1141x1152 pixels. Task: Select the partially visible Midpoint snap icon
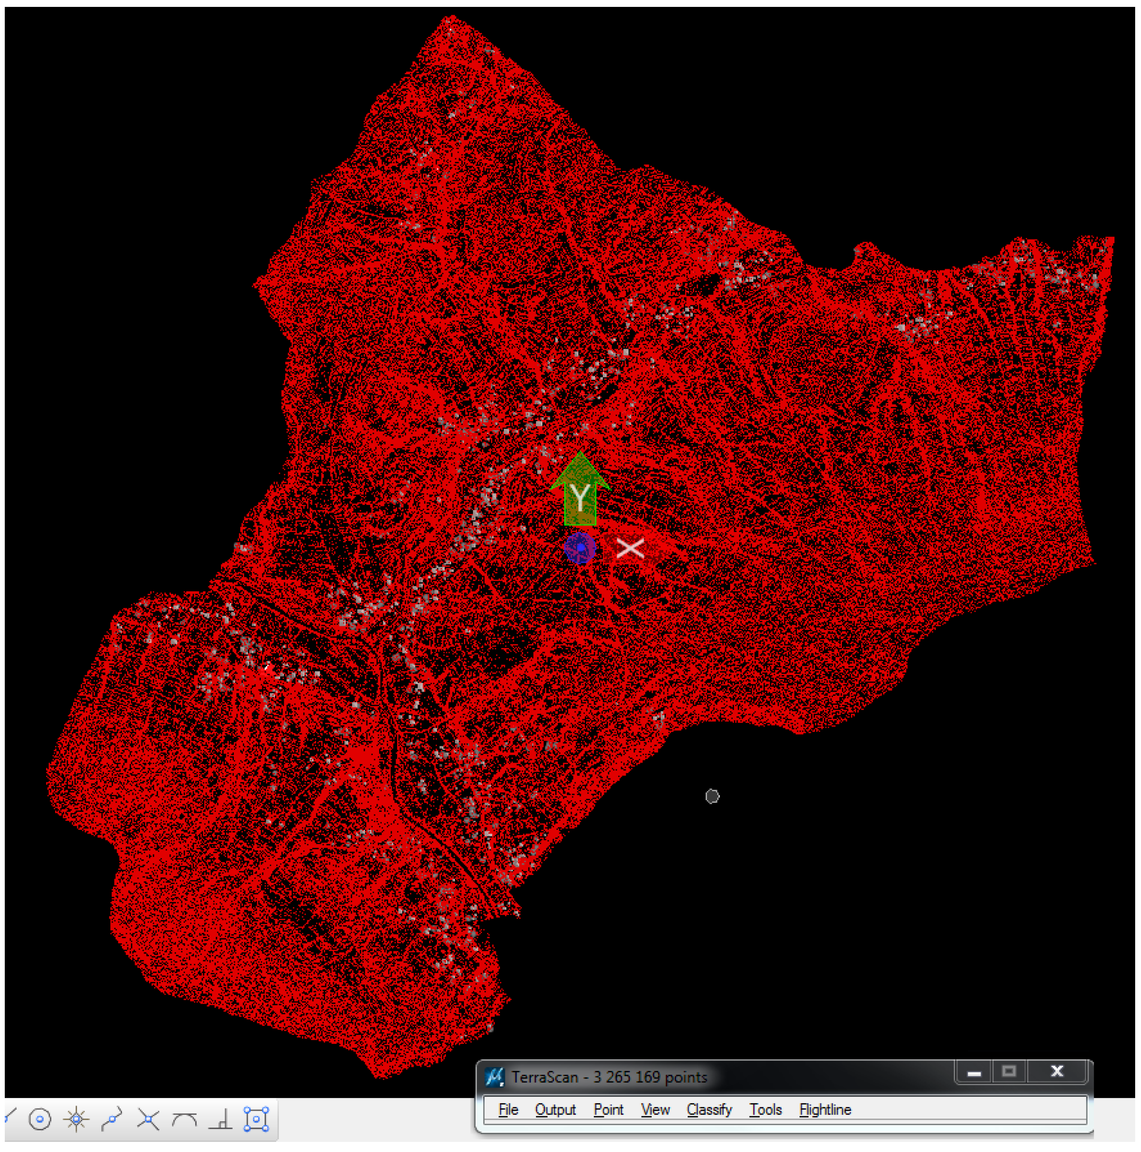click(x=10, y=1119)
